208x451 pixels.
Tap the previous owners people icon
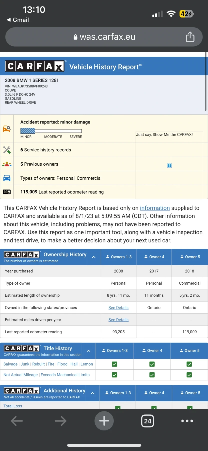click(x=7, y=164)
